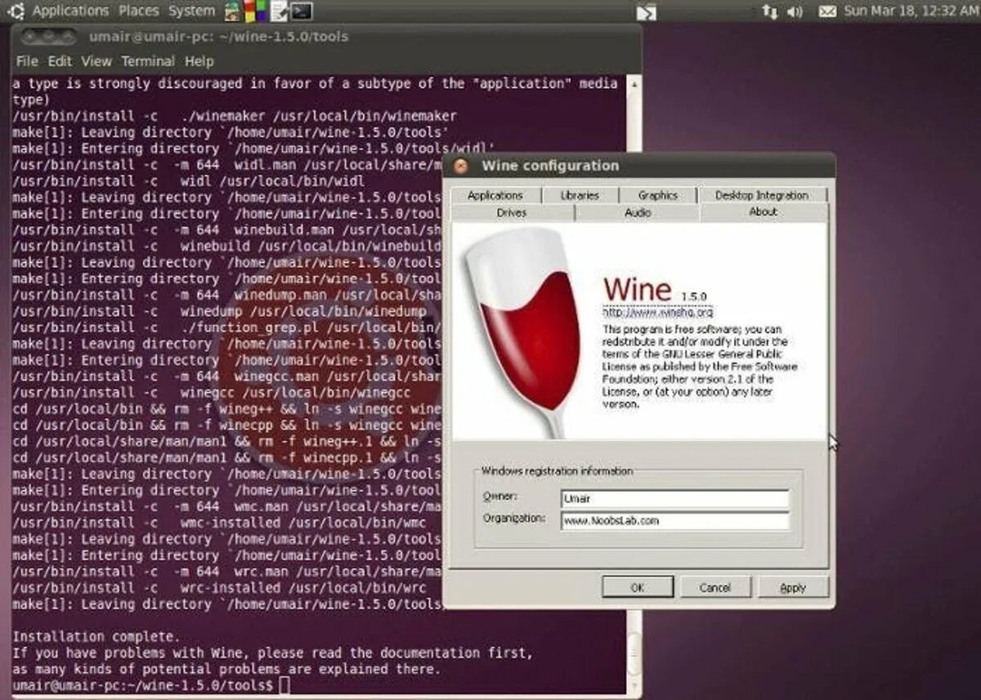Switch to the Graphics tab
The width and height of the screenshot is (981, 700).
click(x=658, y=195)
